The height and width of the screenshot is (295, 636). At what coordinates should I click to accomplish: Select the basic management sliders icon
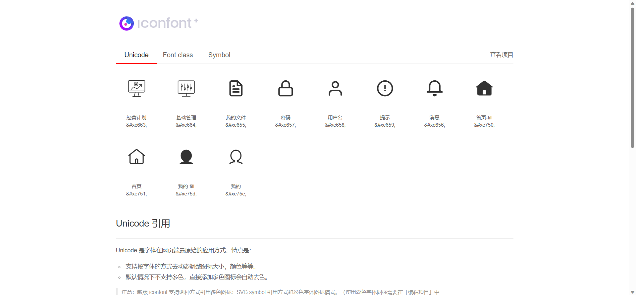(186, 88)
